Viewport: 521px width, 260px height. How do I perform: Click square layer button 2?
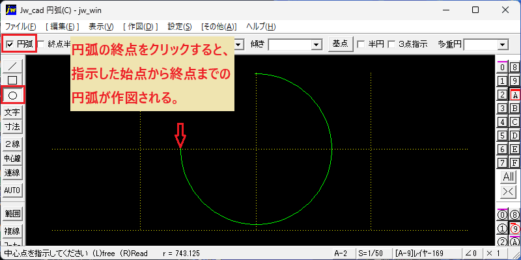click(x=502, y=95)
